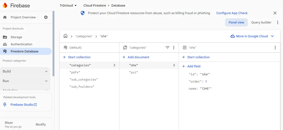The image size is (283, 130).
Task: Click Database breadcrumb at top
Action: pos(118,5)
